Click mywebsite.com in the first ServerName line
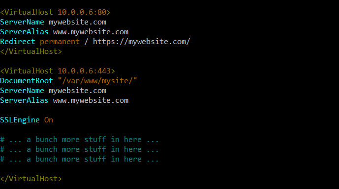Viewport: 339px width, 189px height. pyautogui.click(x=77, y=23)
